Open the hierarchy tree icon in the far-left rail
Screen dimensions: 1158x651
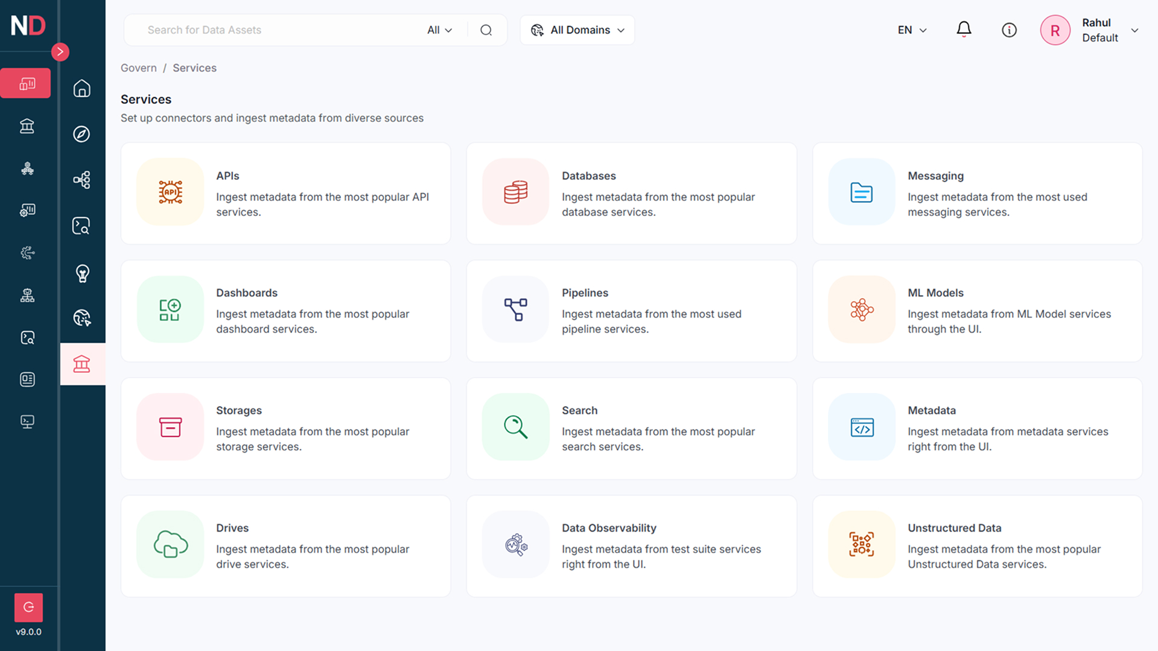click(x=27, y=295)
